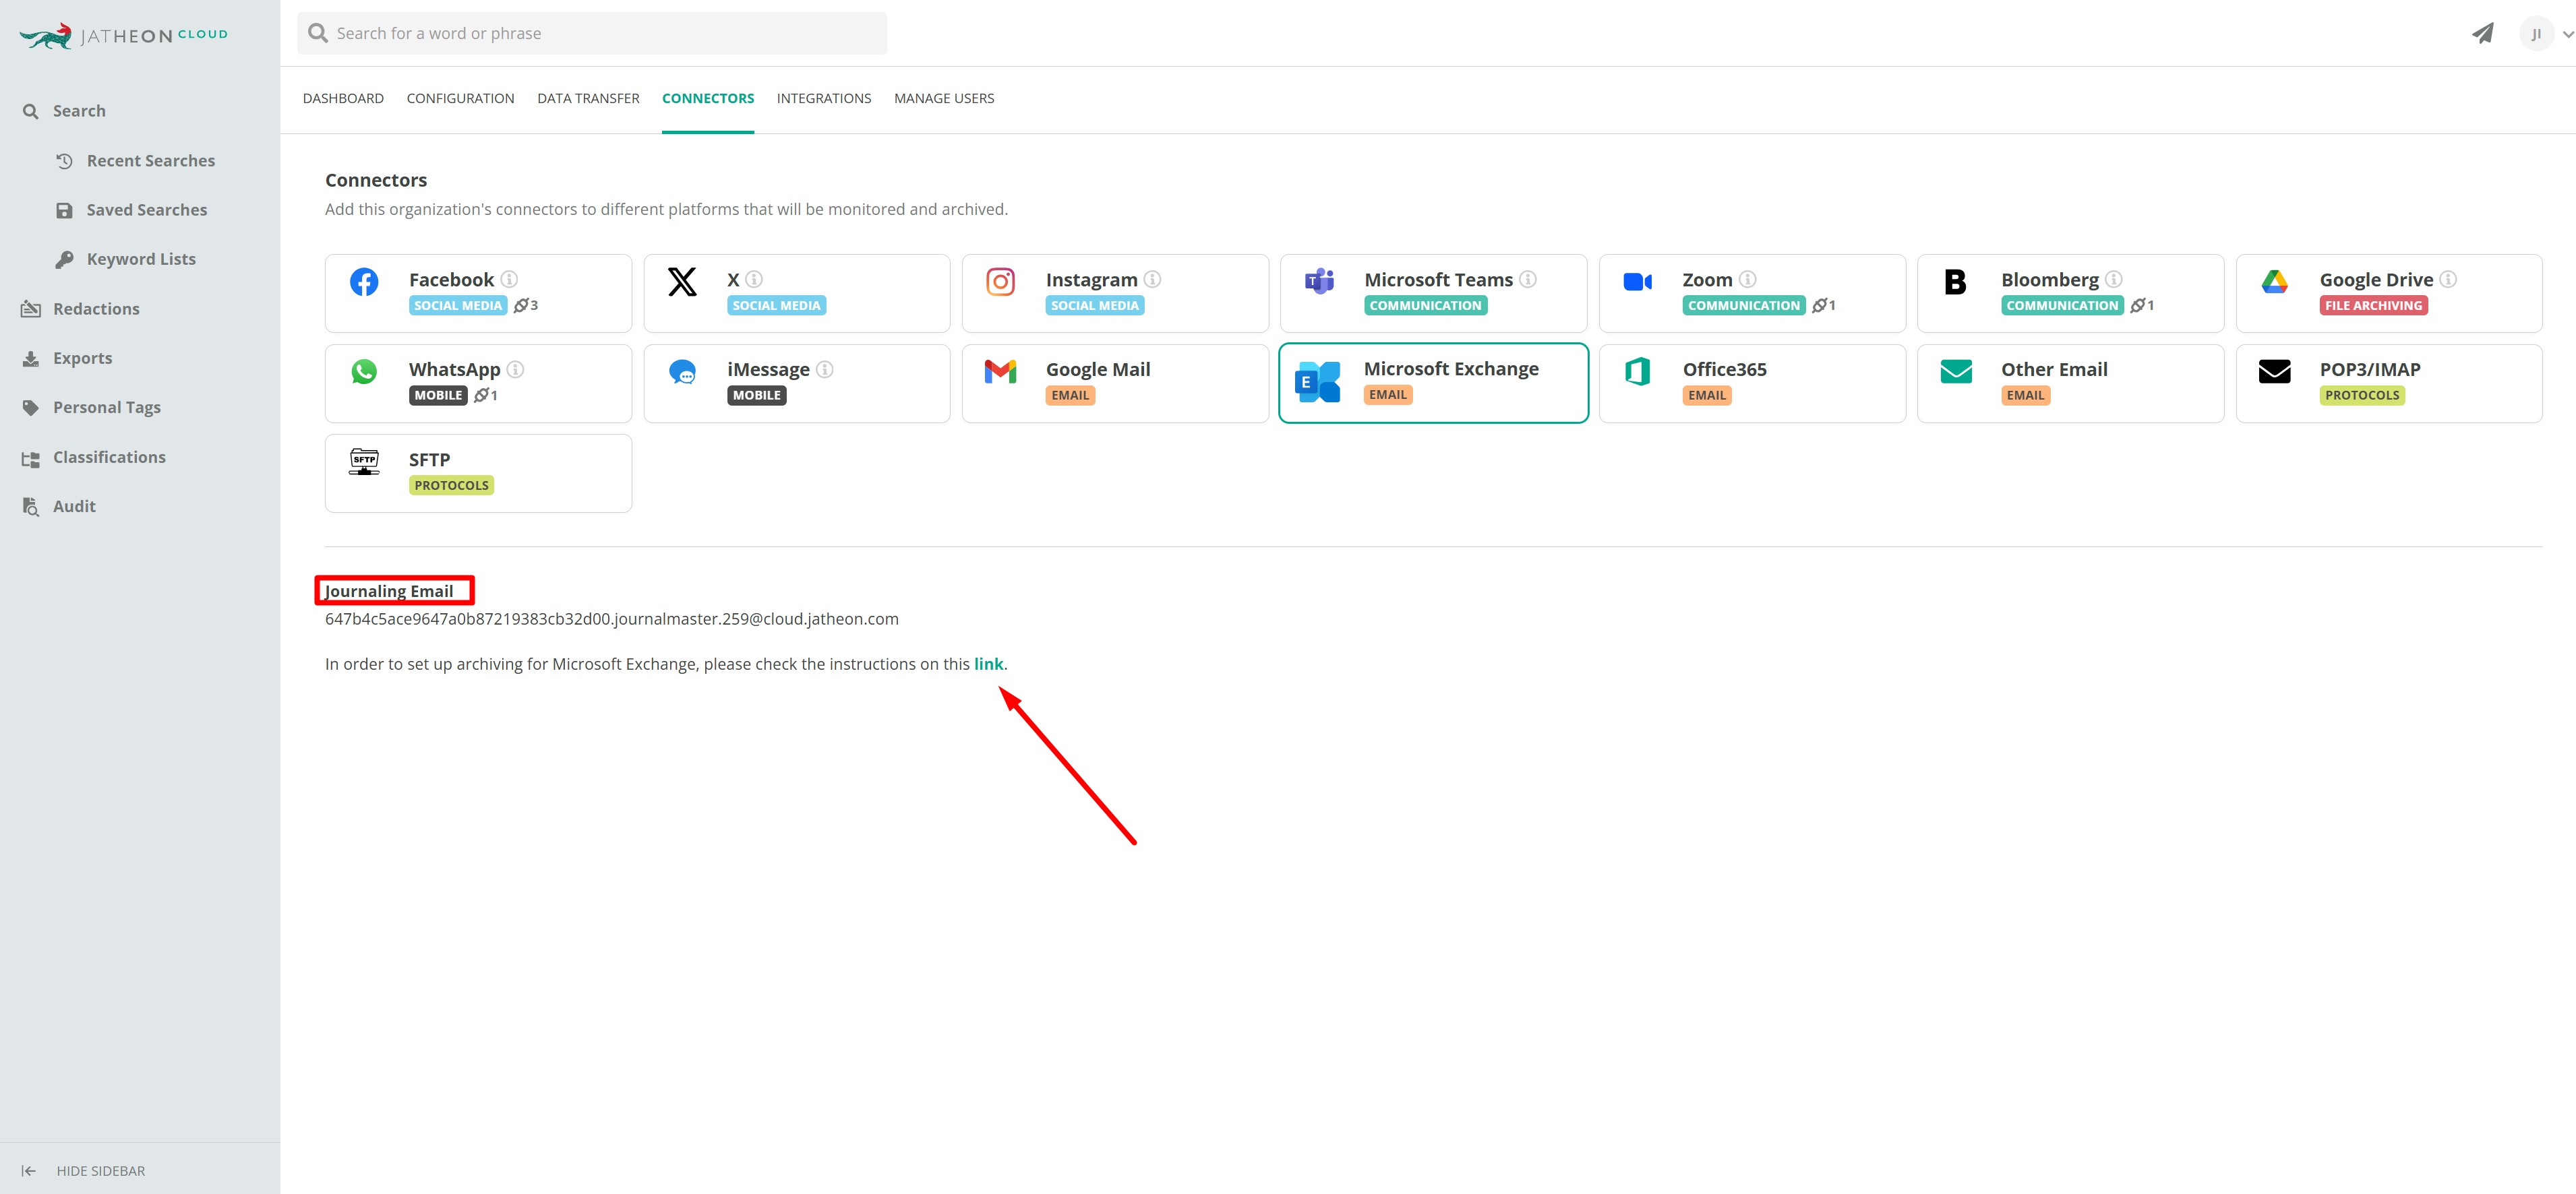Go to Exports in the sidebar
2576x1194 pixels.
[82, 358]
